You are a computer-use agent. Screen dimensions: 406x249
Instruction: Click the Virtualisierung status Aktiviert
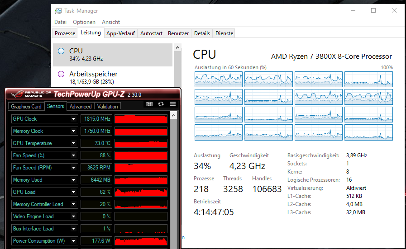coord(356,188)
